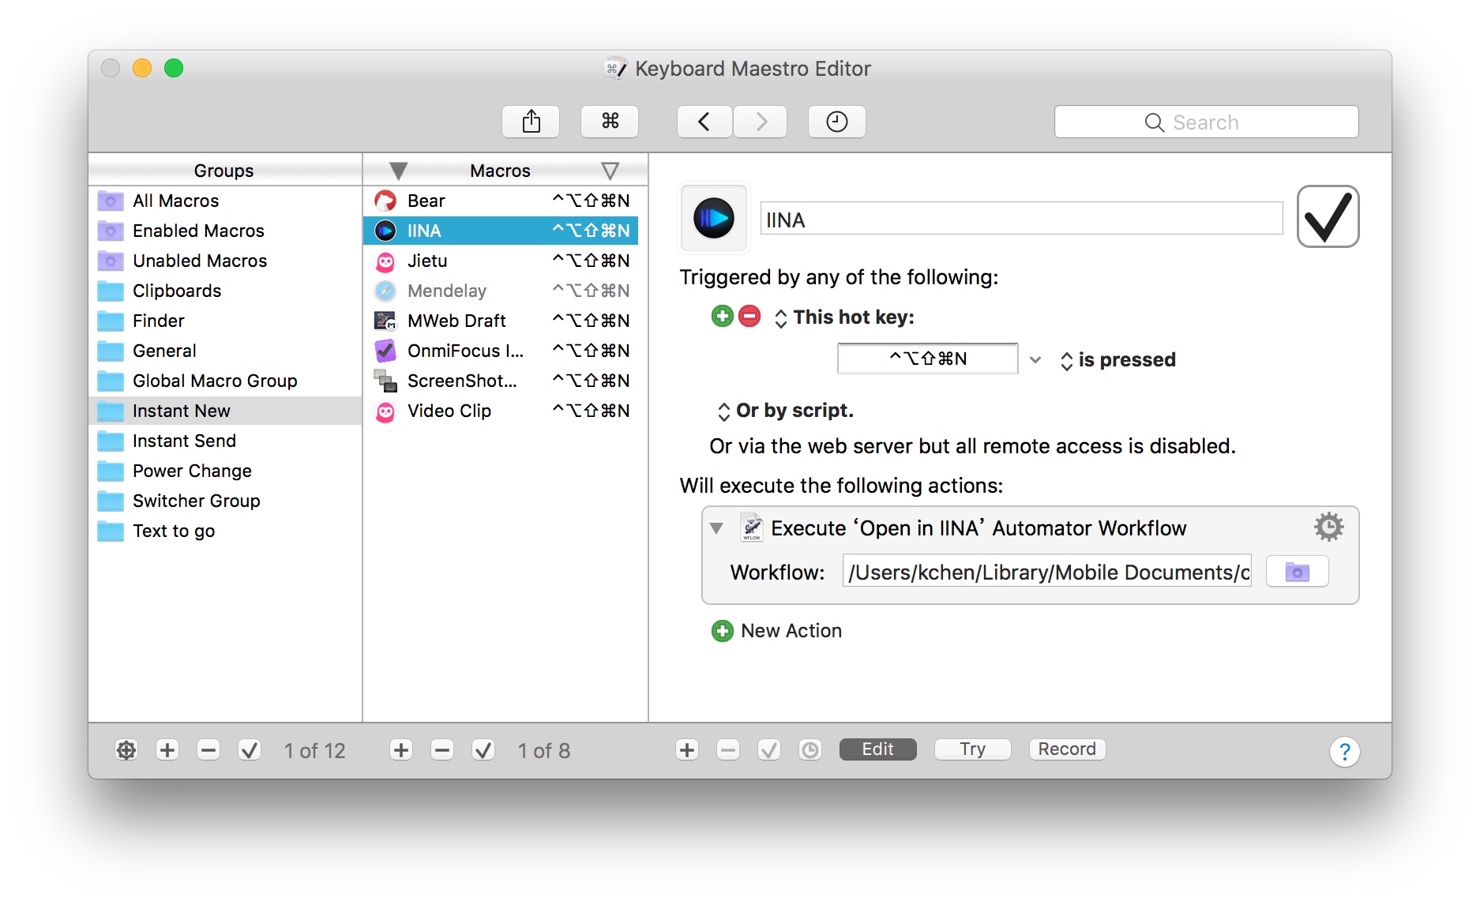Image resolution: width=1480 pixels, height=905 pixels.
Task: Open the action gear menu
Action: (x=1329, y=527)
